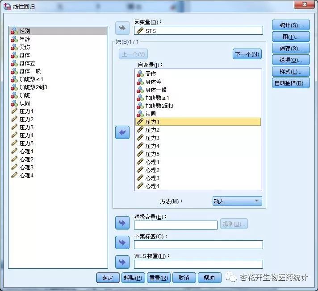Select 压力3 in the left variable list

pyautogui.click(x=58, y=127)
